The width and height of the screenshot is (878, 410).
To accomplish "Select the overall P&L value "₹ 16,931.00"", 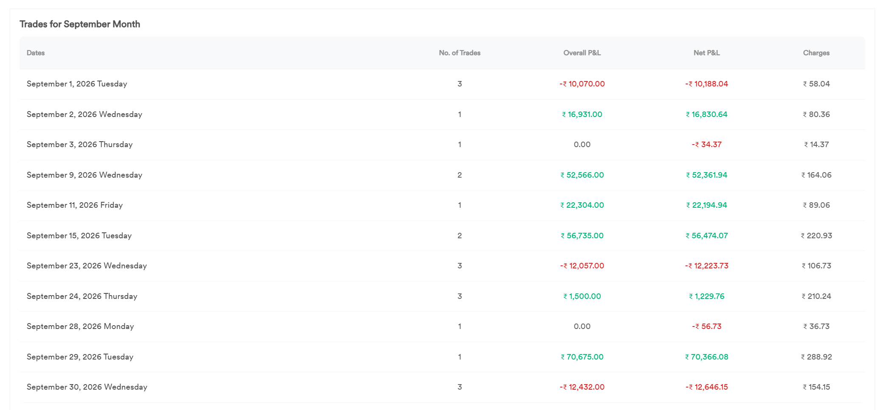I will coord(582,114).
